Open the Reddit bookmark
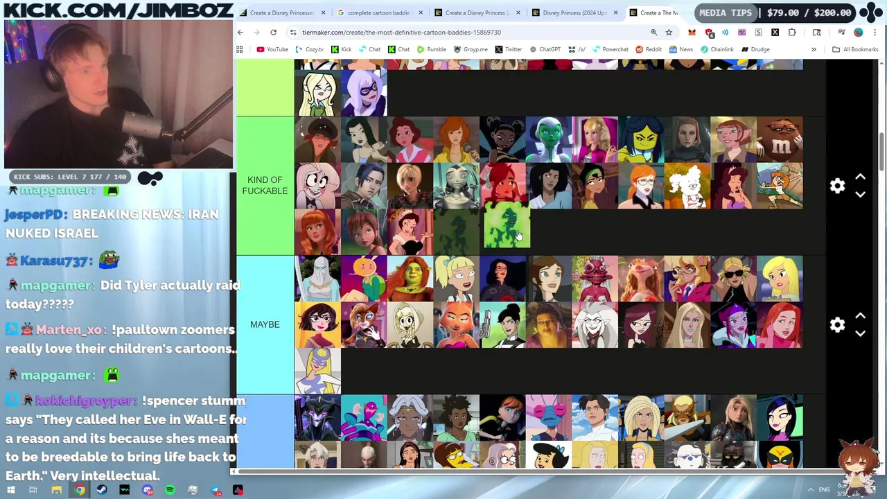The image size is (887, 499). click(x=649, y=49)
